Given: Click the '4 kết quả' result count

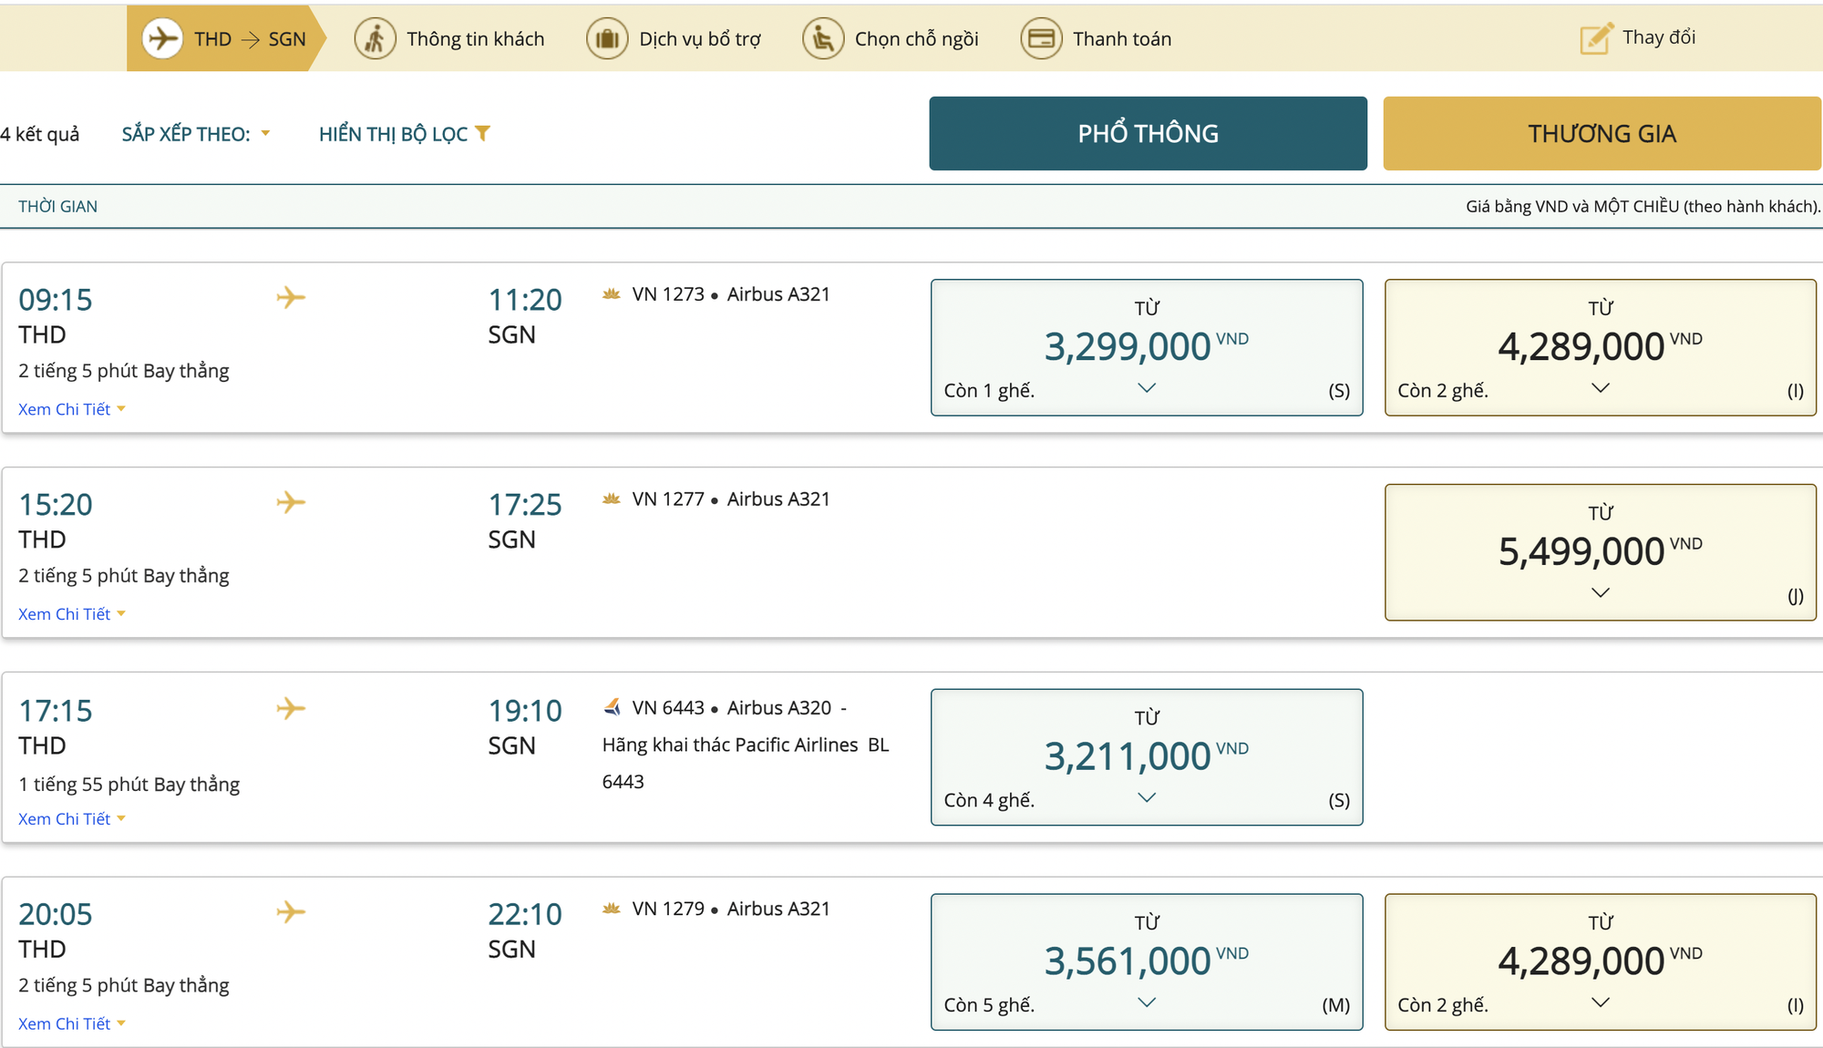Looking at the screenshot, I should tap(40, 134).
